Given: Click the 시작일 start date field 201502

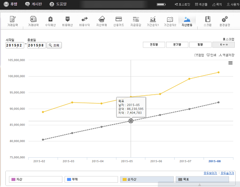Looking at the screenshot, I should [x=15, y=45].
